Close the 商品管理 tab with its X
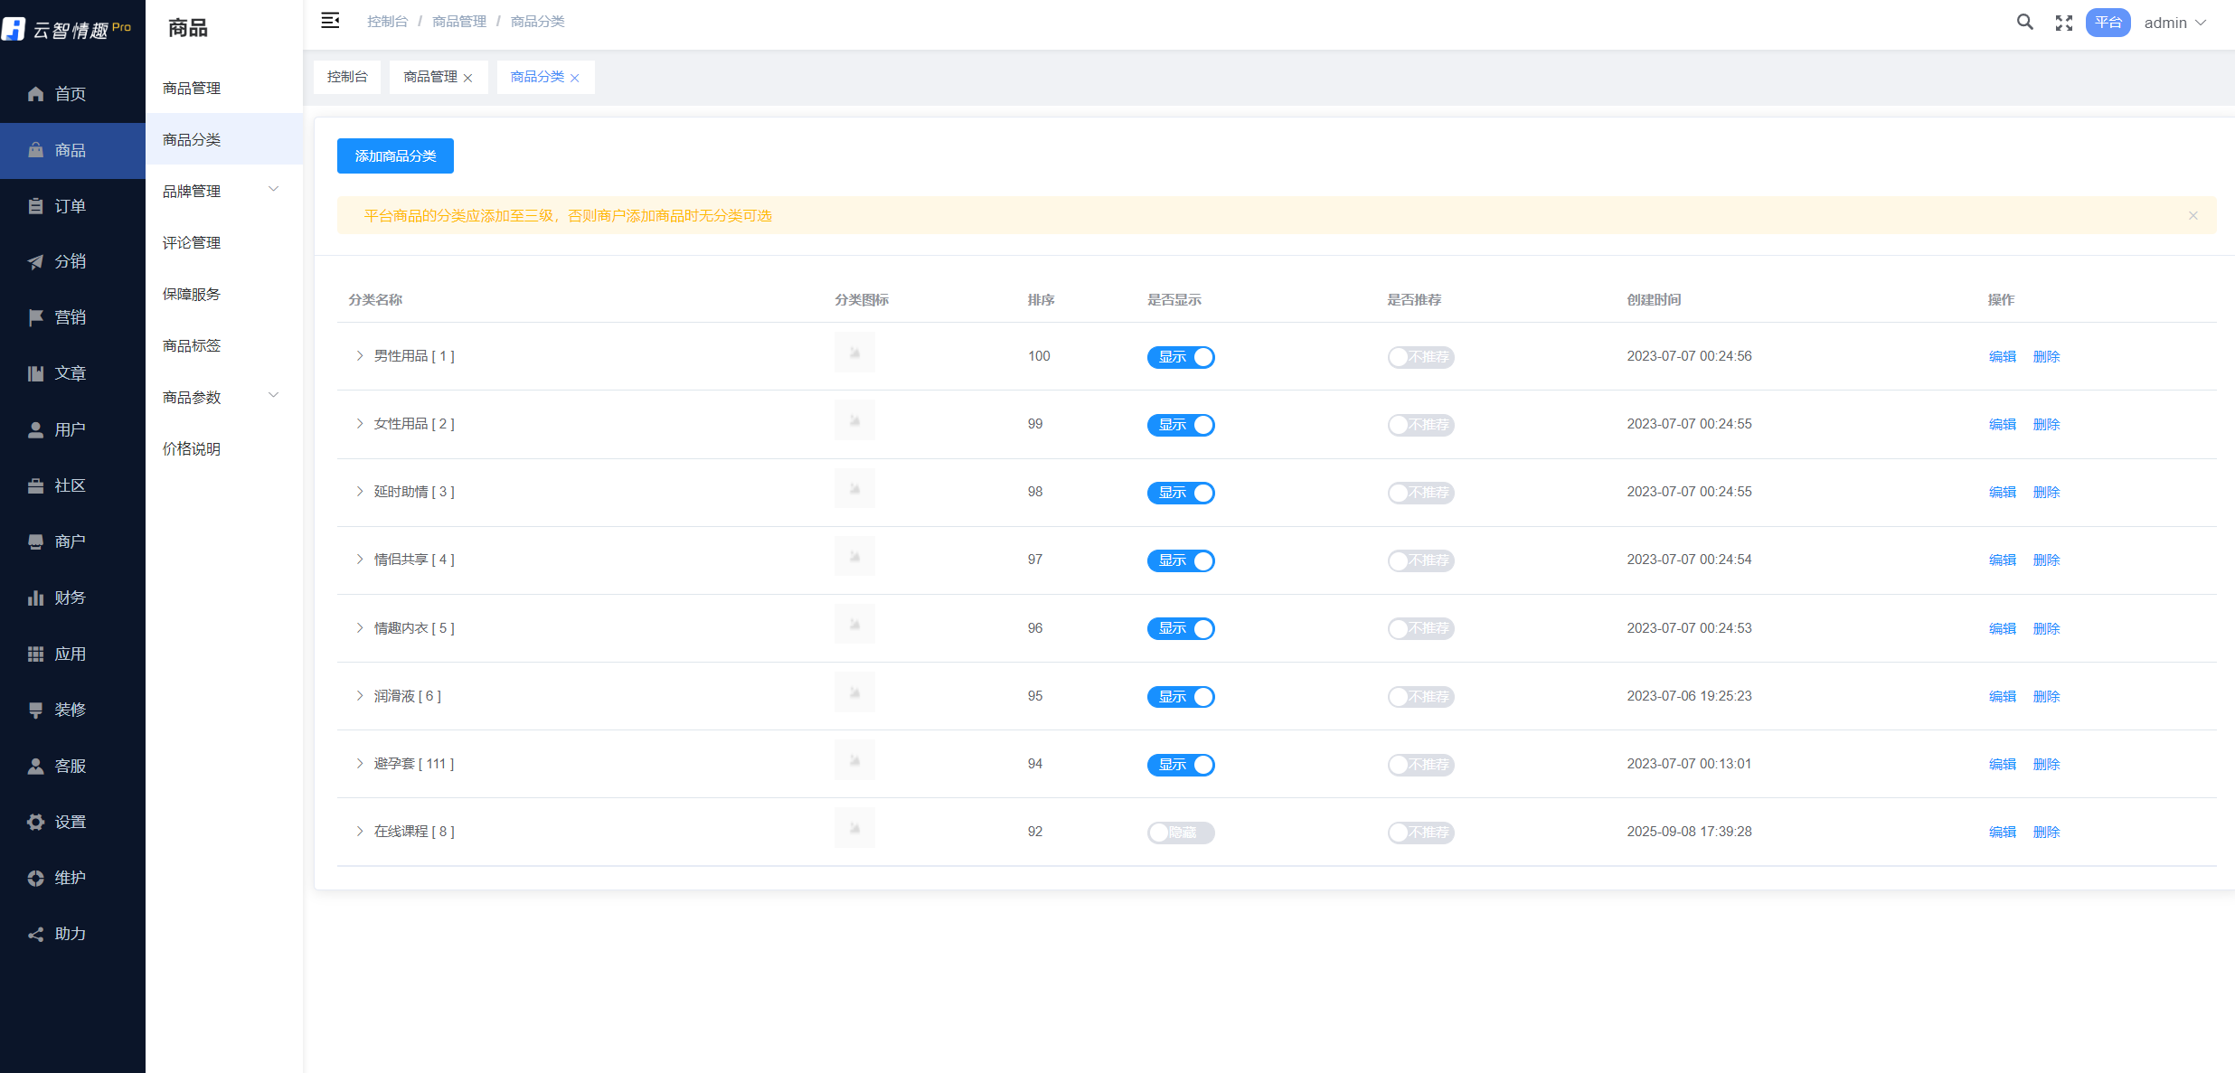Viewport: 2235px width, 1073px height. pyautogui.click(x=467, y=78)
